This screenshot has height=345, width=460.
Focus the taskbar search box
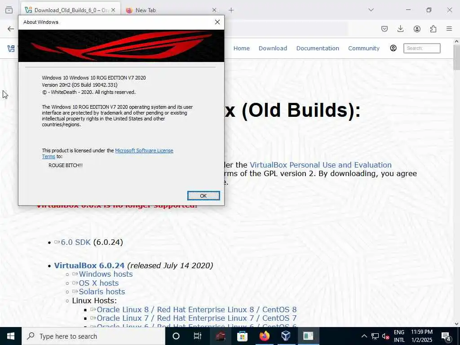tap(93, 336)
